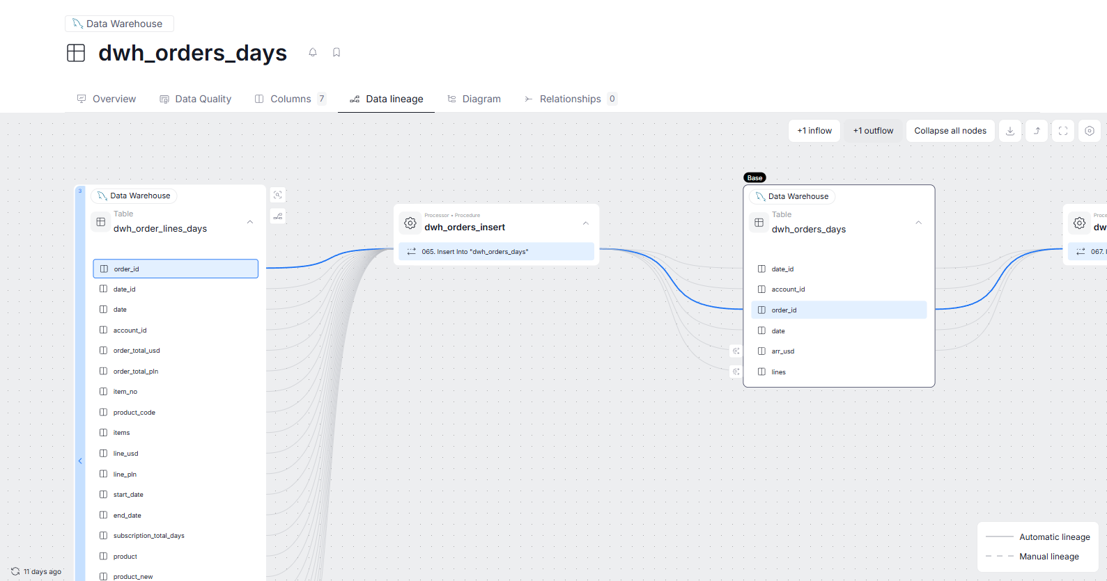This screenshot has width=1107, height=581.
Task: Click the focus/search icon beside dwh_order_lines_days node
Action: point(278,195)
